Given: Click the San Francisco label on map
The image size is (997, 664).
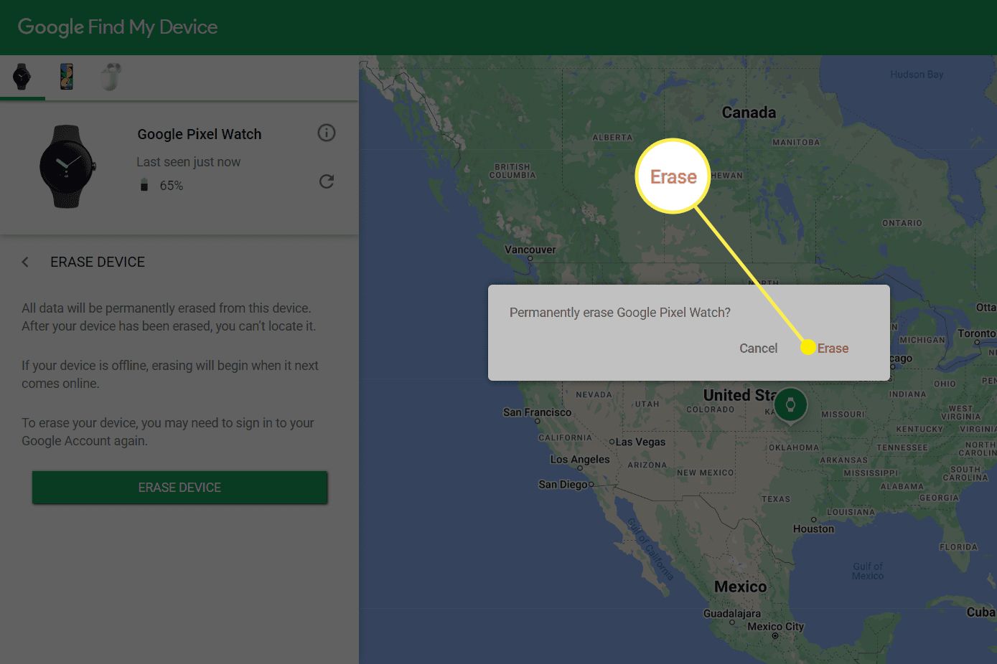Looking at the screenshot, I should 537,412.
